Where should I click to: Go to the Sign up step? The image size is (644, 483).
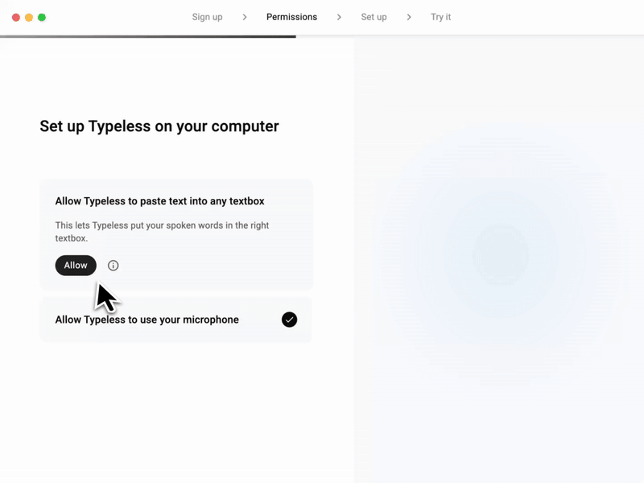[x=207, y=17]
